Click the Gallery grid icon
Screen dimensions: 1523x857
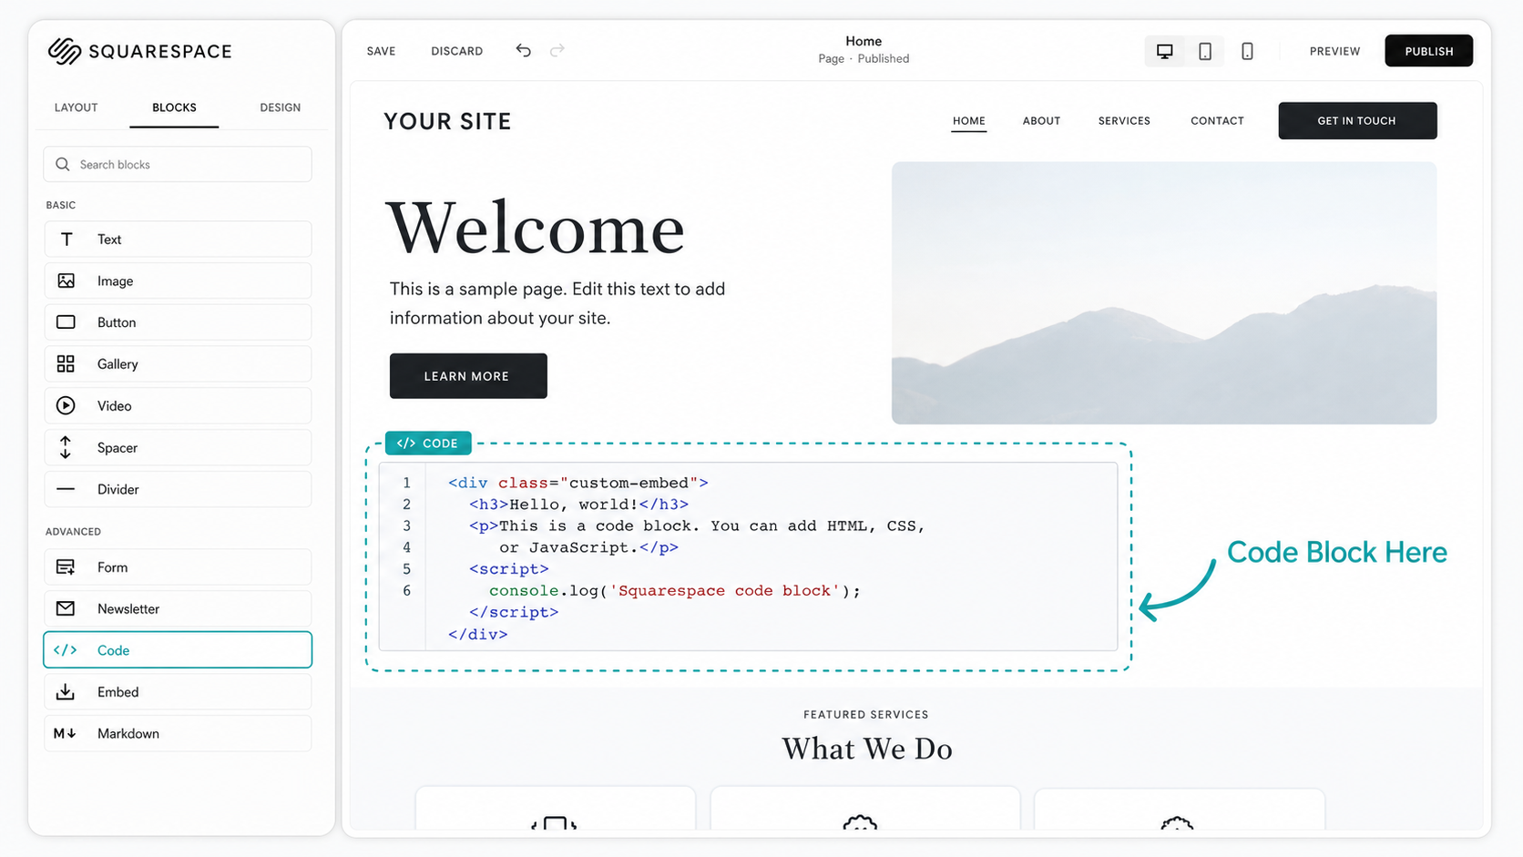[x=66, y=363]
